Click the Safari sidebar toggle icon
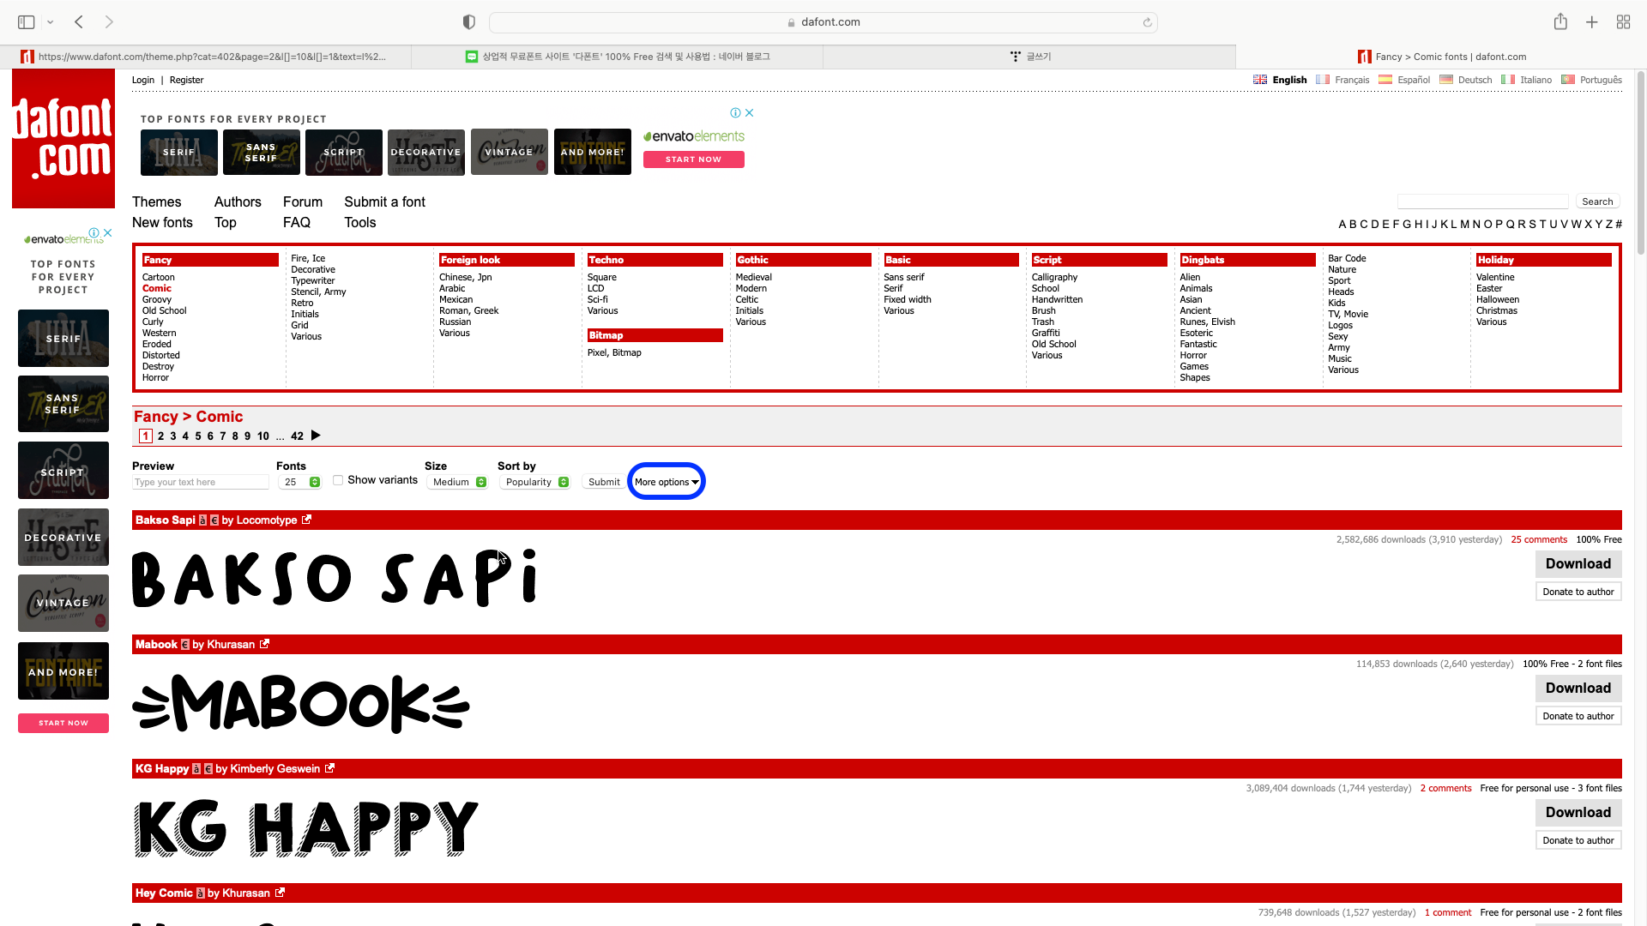Screen dimensions: 1647x926 pos(26,22)
